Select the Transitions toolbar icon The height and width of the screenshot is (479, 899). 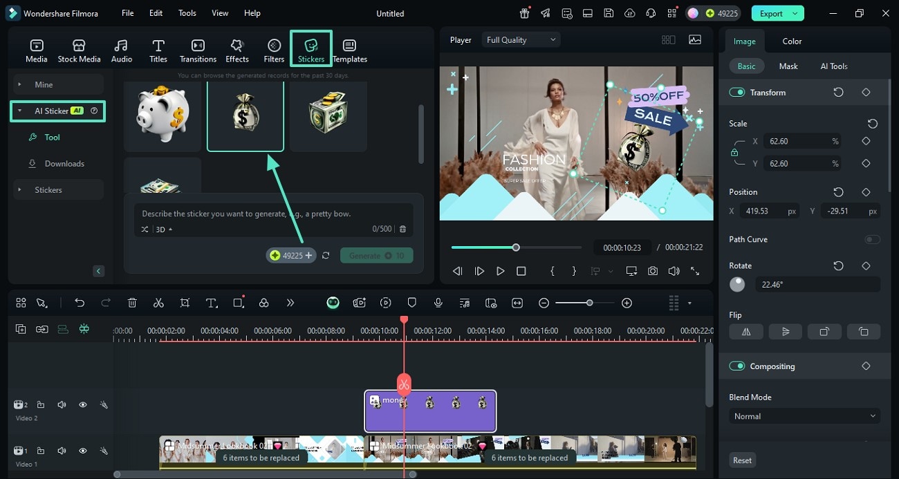click(198, 48)
